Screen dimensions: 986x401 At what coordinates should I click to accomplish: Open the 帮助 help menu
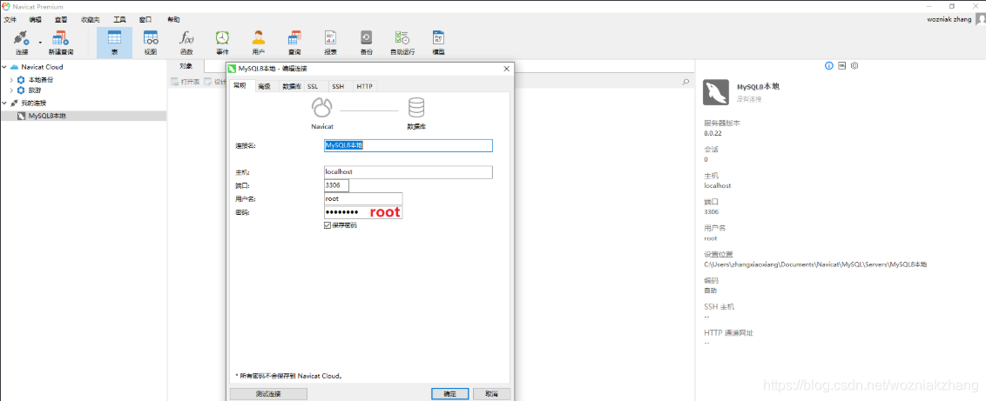pyautogui.click(x=173, y=19)
